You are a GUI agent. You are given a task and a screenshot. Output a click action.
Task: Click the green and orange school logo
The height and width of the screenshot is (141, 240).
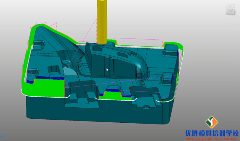pos(211,122)
